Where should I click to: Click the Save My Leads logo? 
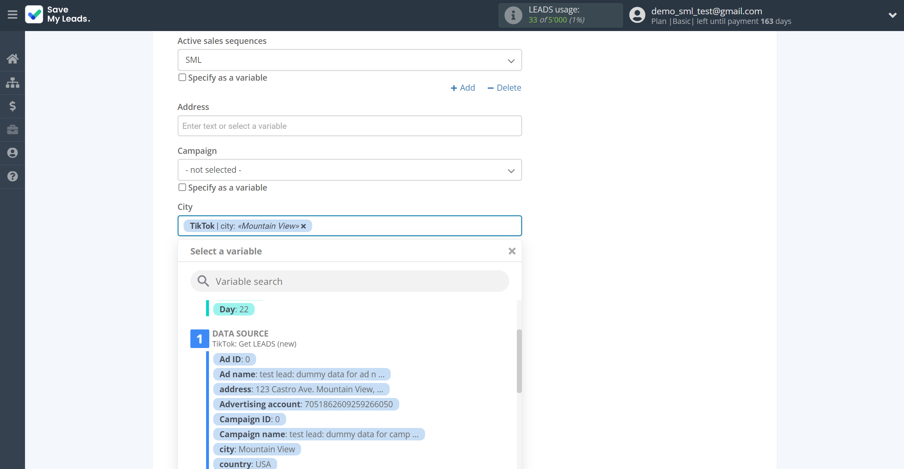[x=58, y=14]
